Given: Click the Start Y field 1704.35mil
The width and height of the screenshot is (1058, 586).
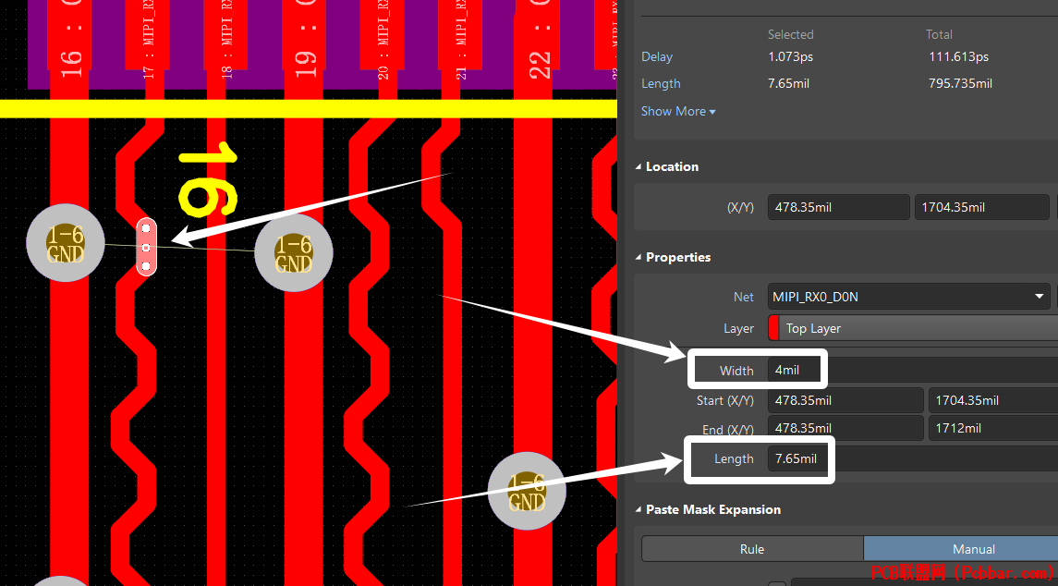Looking at the screenshot, I should [x=993, y=400].
